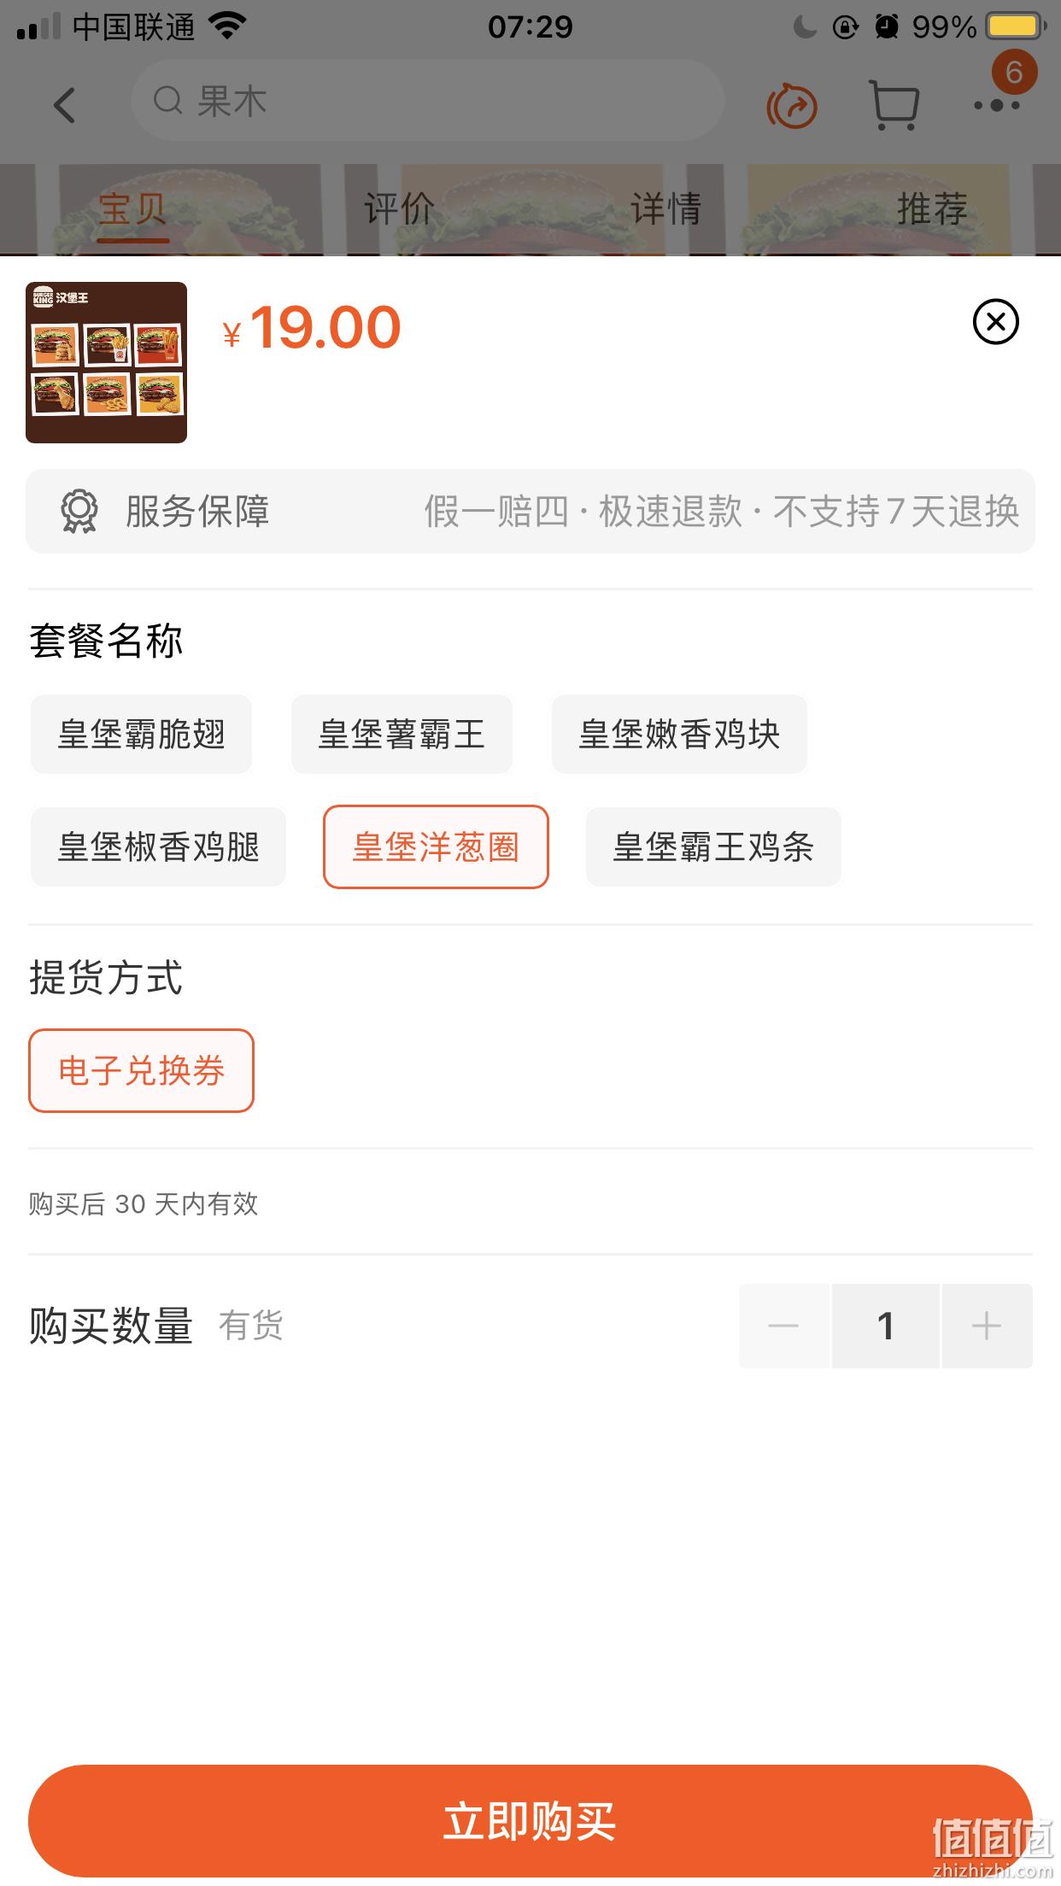The height and width of the screenshot is (1886, 1061).
Task: Increase purchase quantity with plus
Action: [987, 1326]
